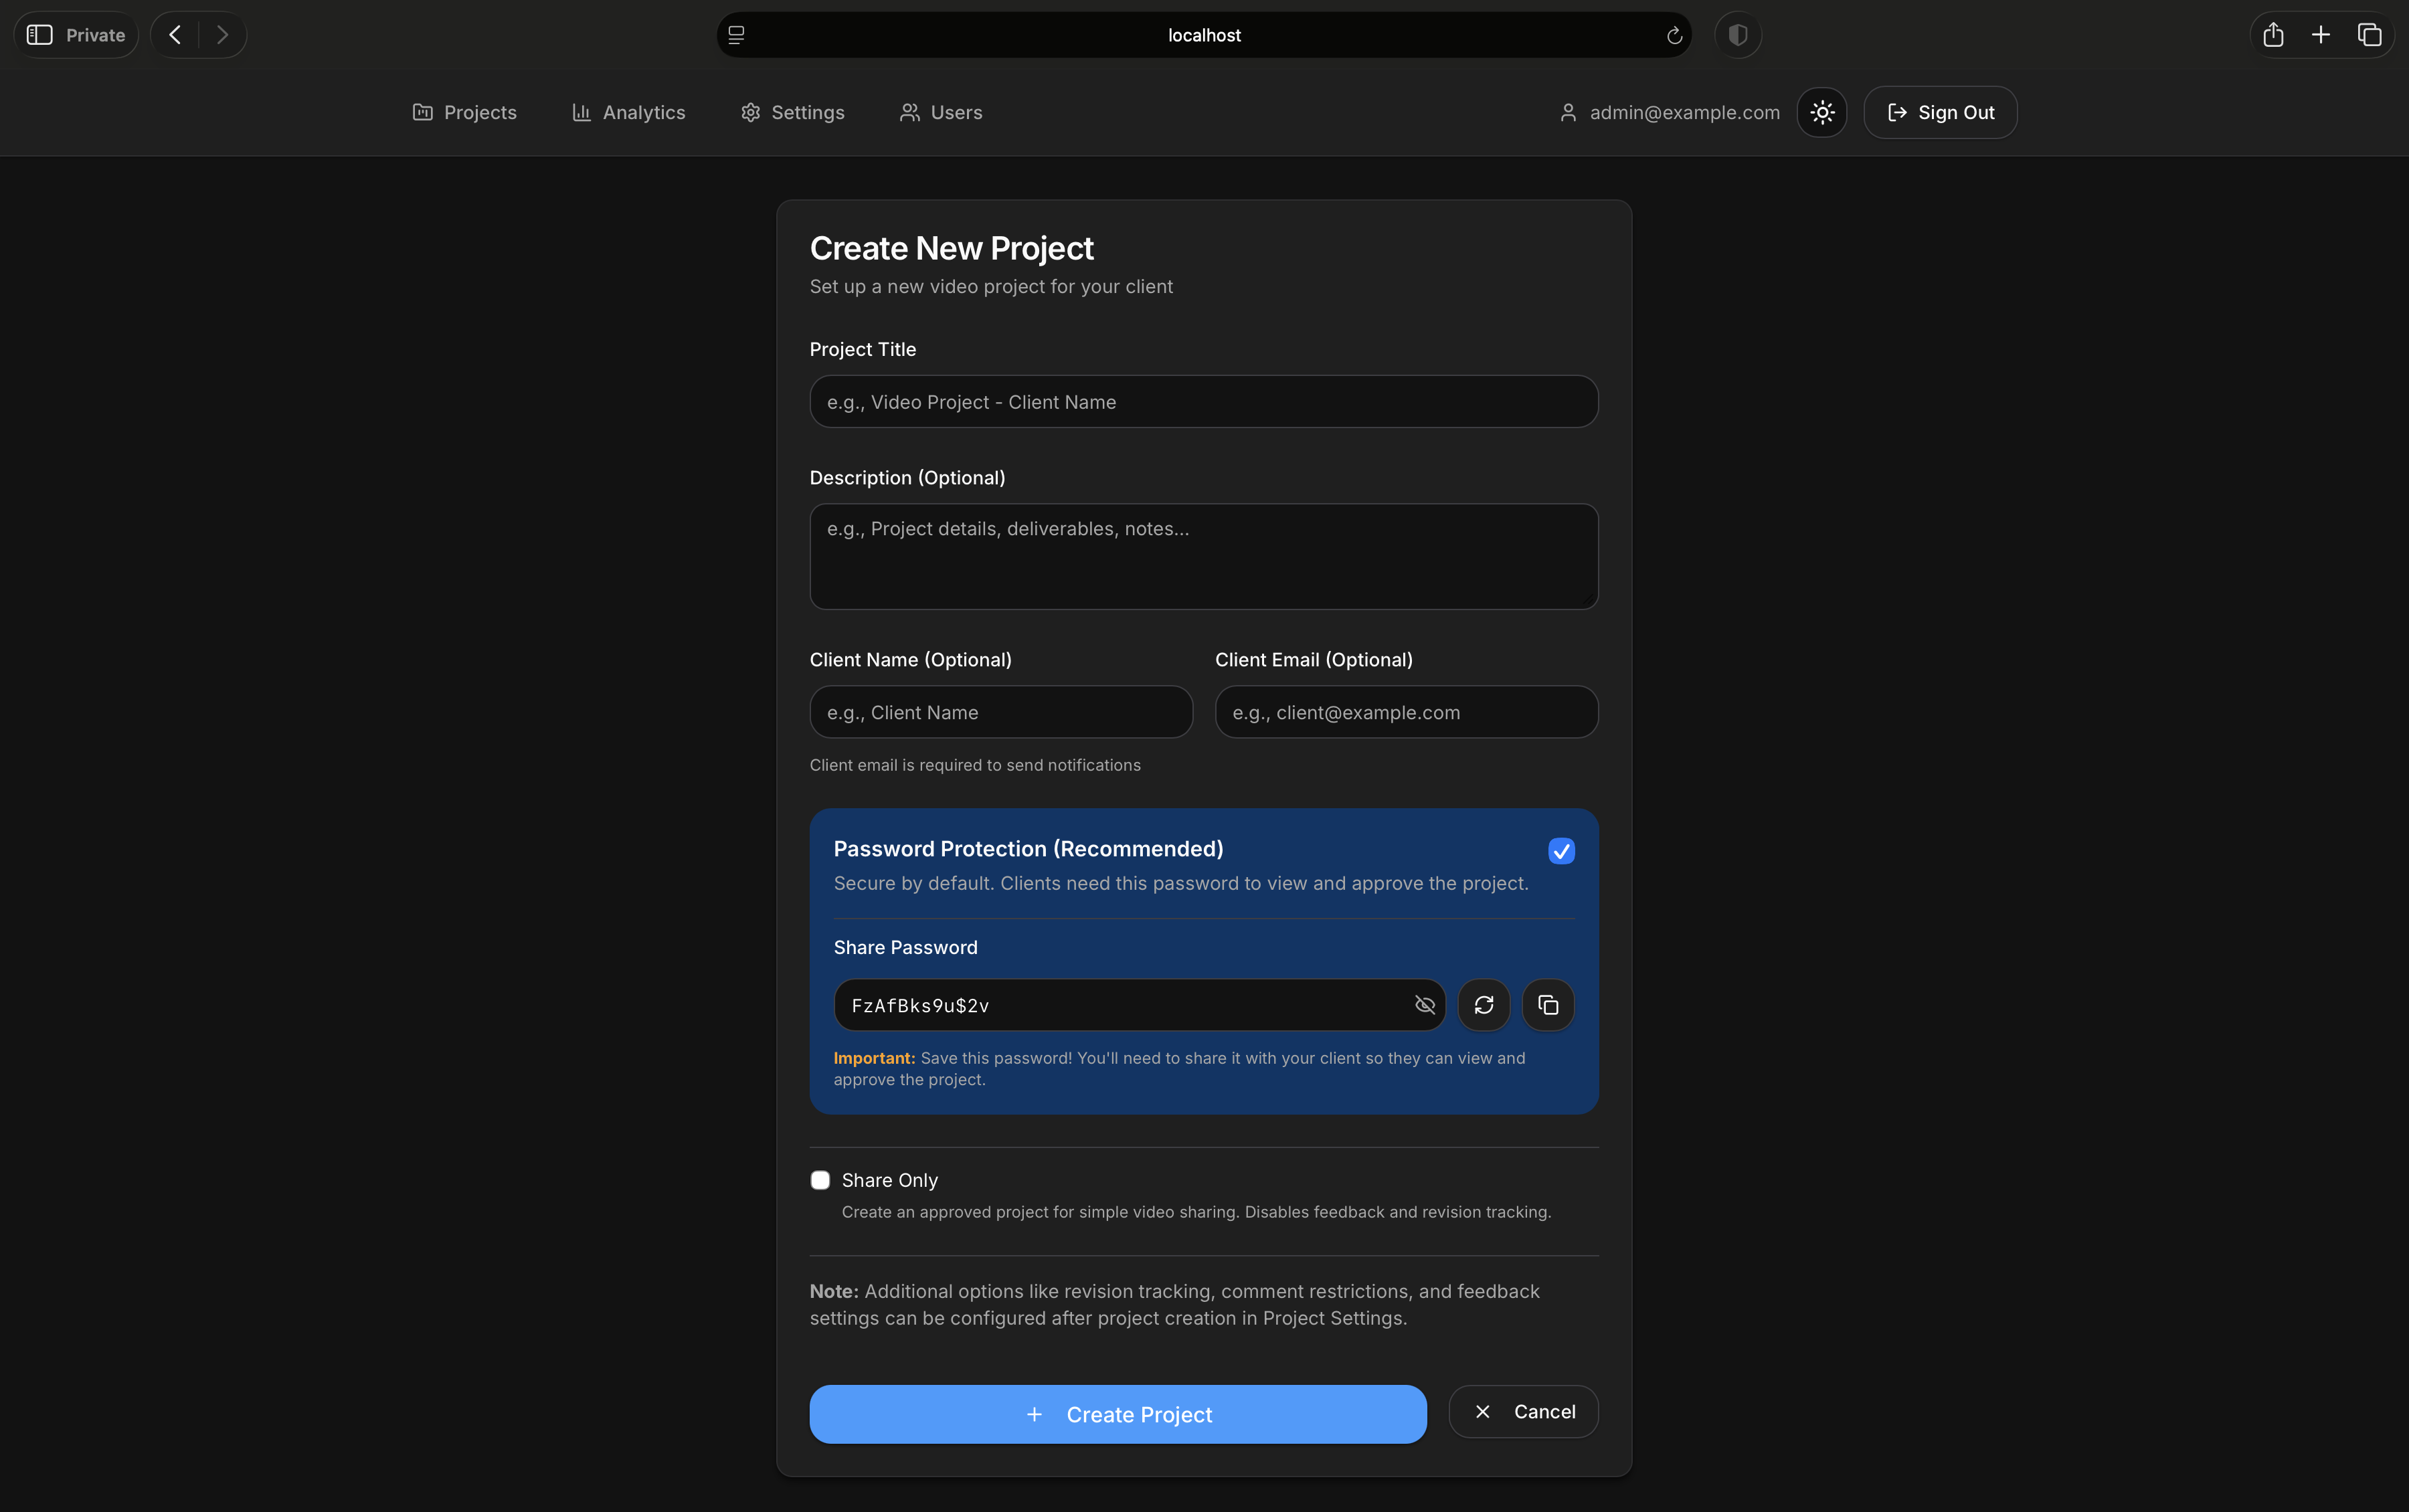Click the browser reload page icon
2409x1512 pixels.
pyautogui.click(x=1674, y=35)
